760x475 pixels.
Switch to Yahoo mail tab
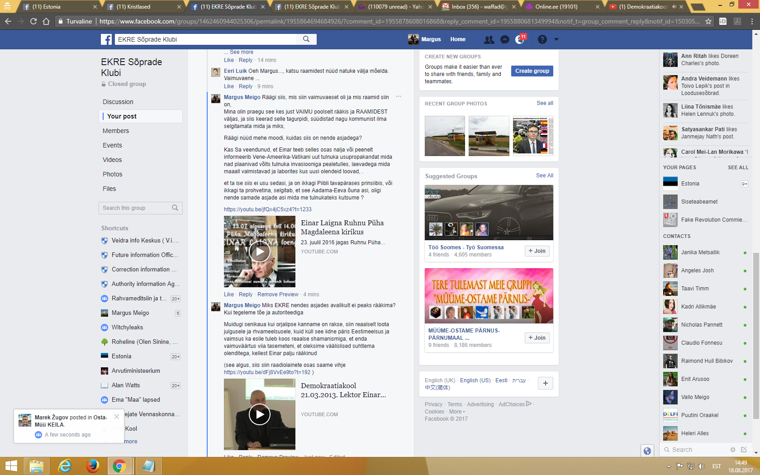[394, 7]
